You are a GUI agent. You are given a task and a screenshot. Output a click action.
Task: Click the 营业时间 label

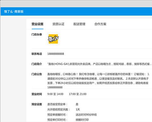pos(37,94)
